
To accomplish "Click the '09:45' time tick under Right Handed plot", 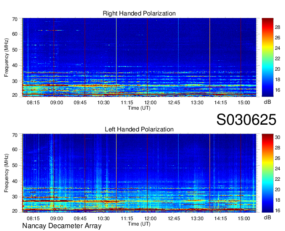I will click(x=80, y=103).
